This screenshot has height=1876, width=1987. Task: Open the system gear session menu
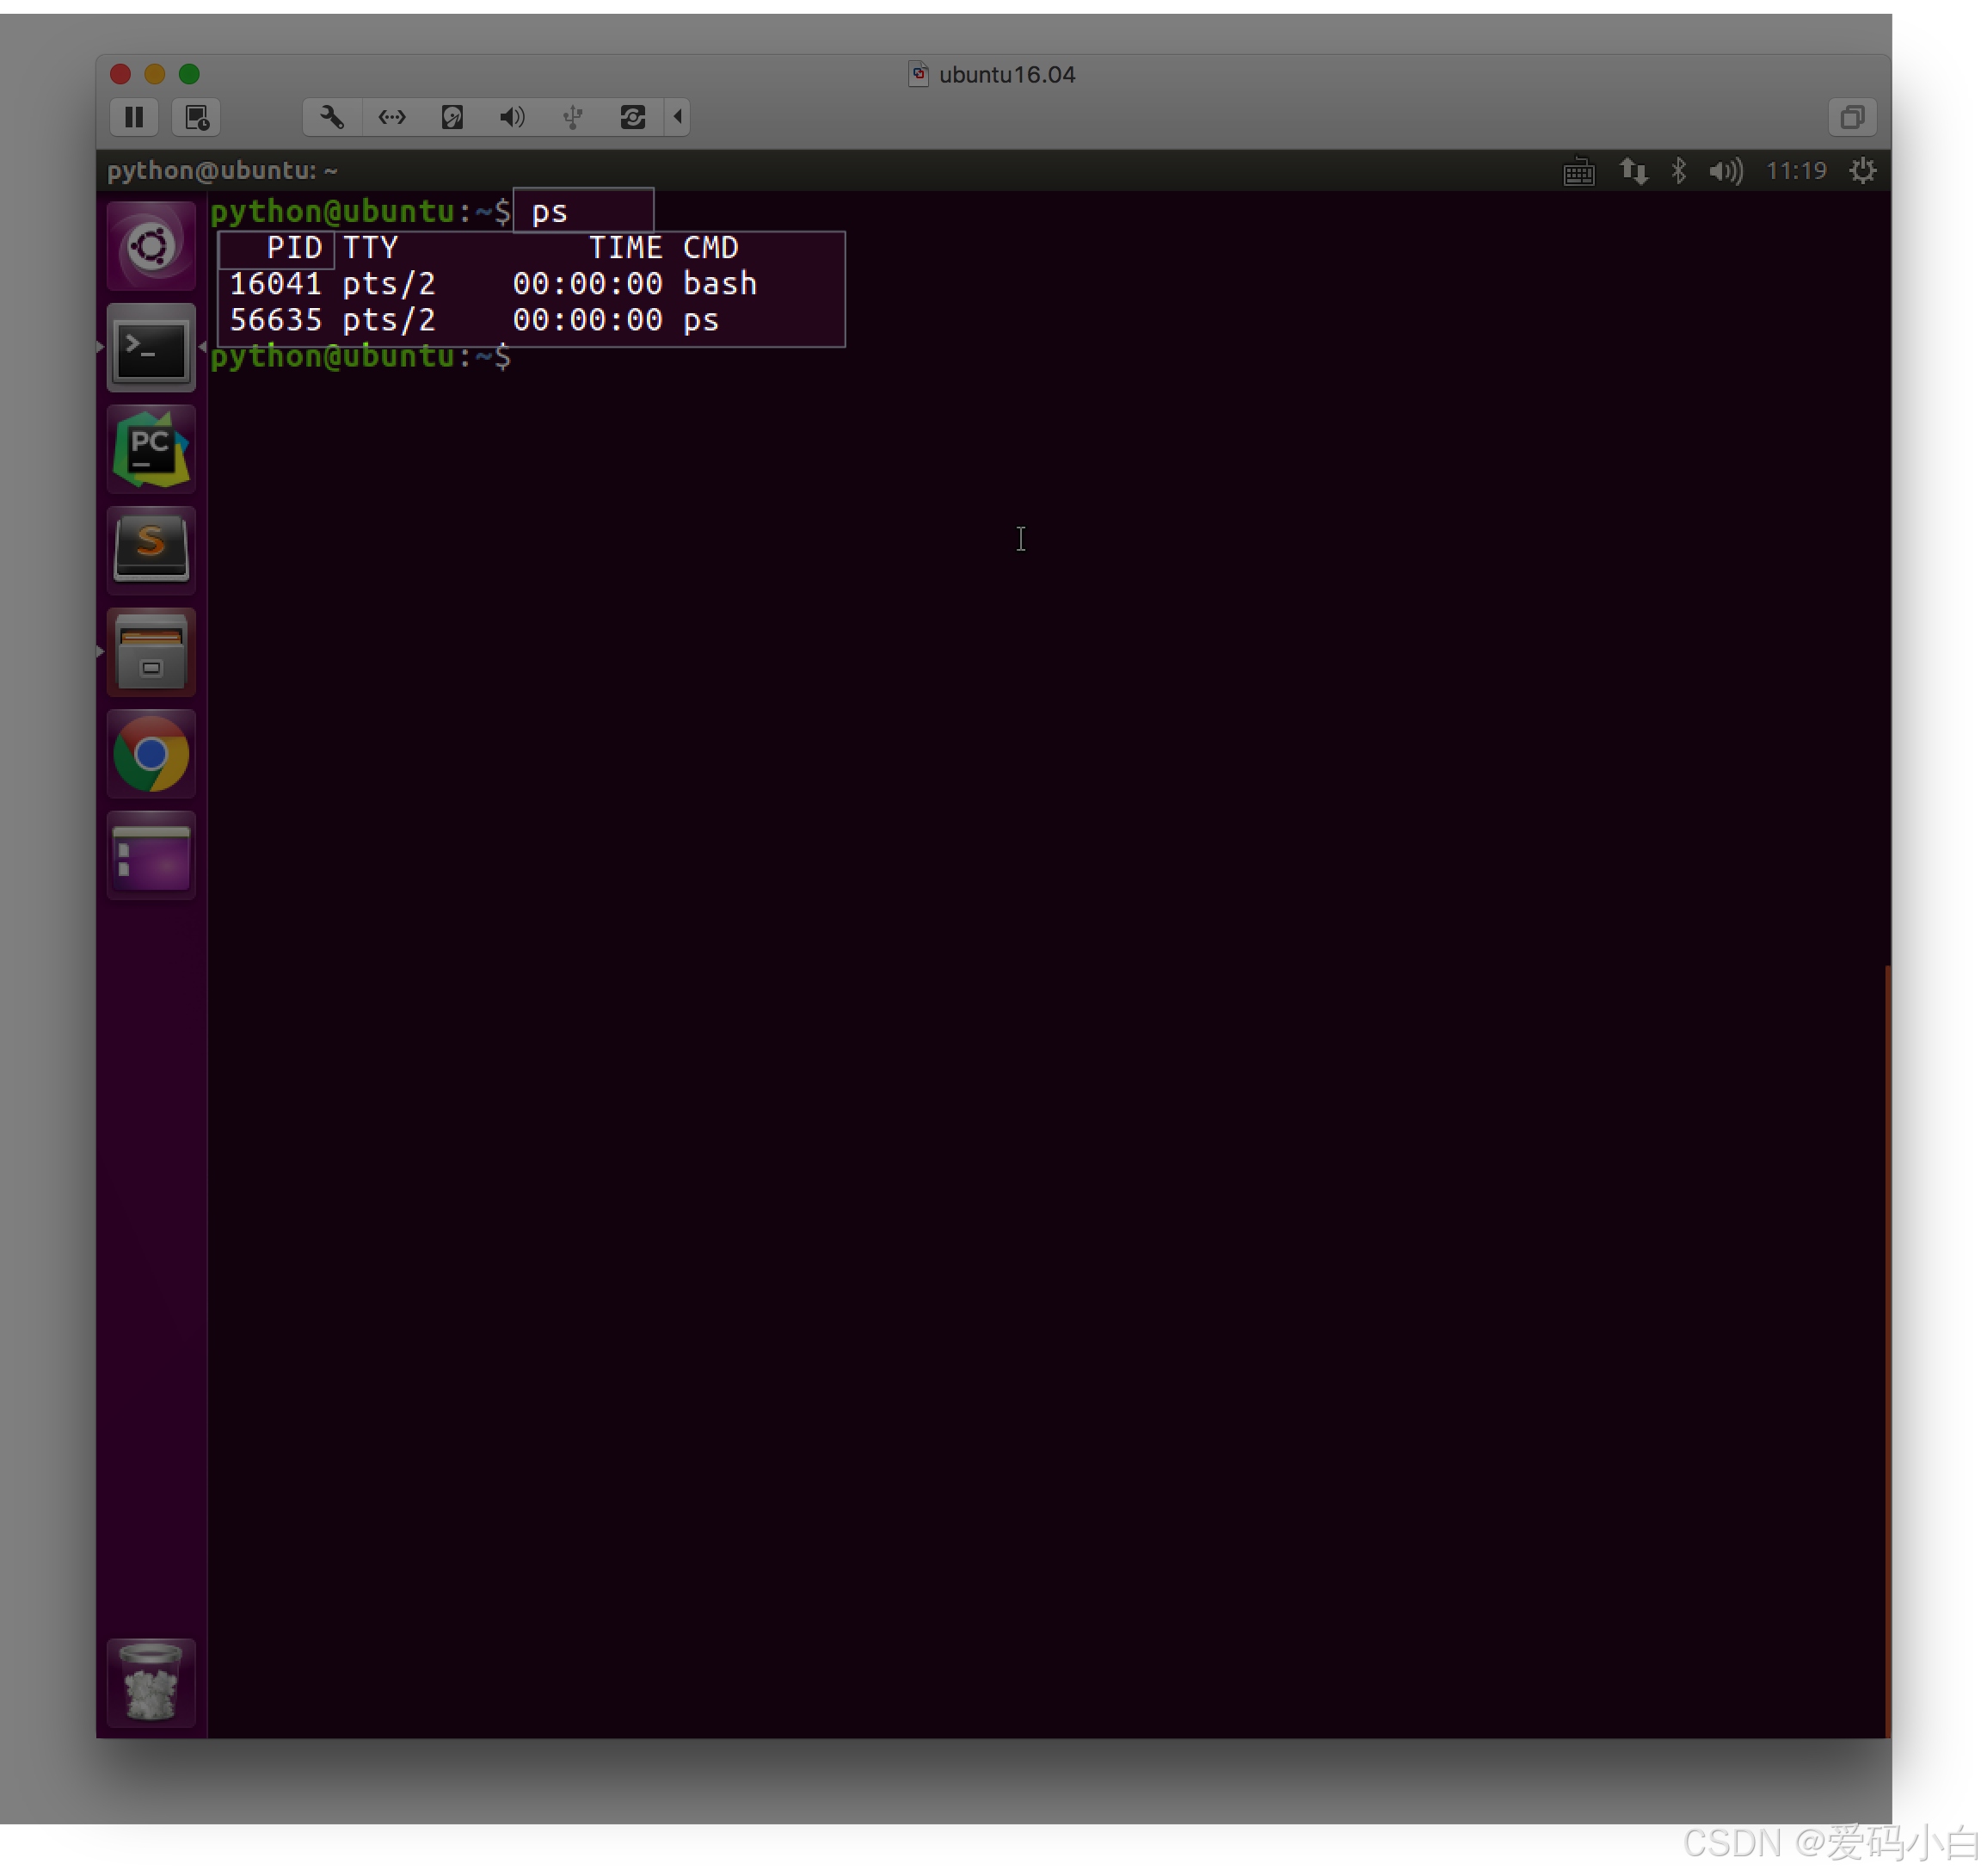click(x=1862, y=171)
